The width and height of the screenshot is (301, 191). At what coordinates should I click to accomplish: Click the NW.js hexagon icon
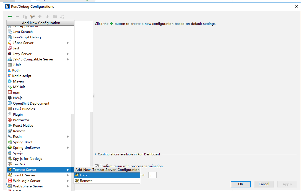10,98
